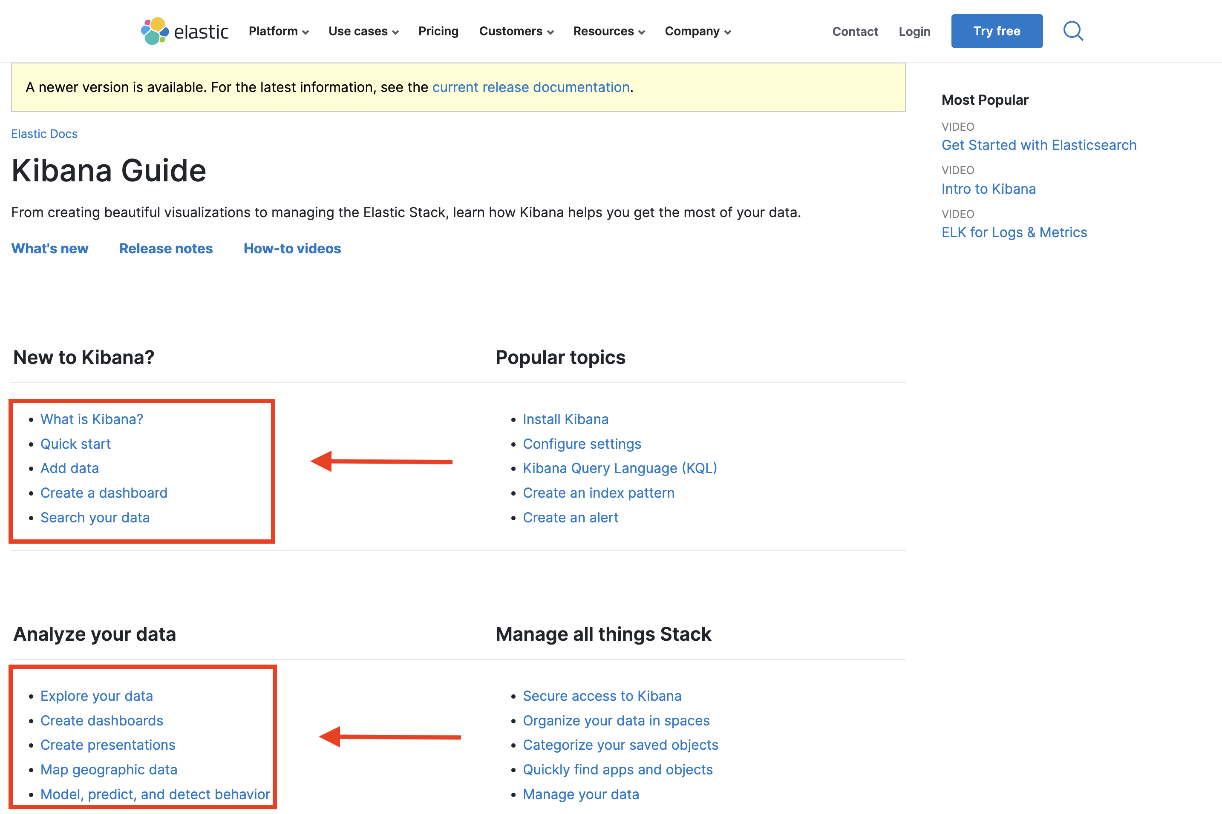
Task: Click the Try free button
Action: [997, 31]
